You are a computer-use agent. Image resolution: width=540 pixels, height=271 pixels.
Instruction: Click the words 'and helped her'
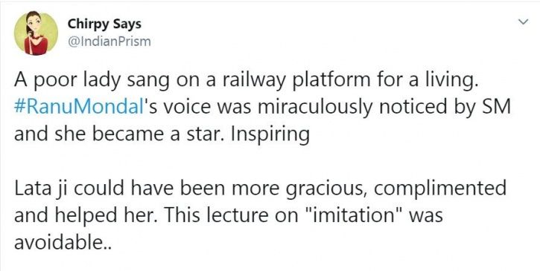pyautogui.click(x=86, y=215)
